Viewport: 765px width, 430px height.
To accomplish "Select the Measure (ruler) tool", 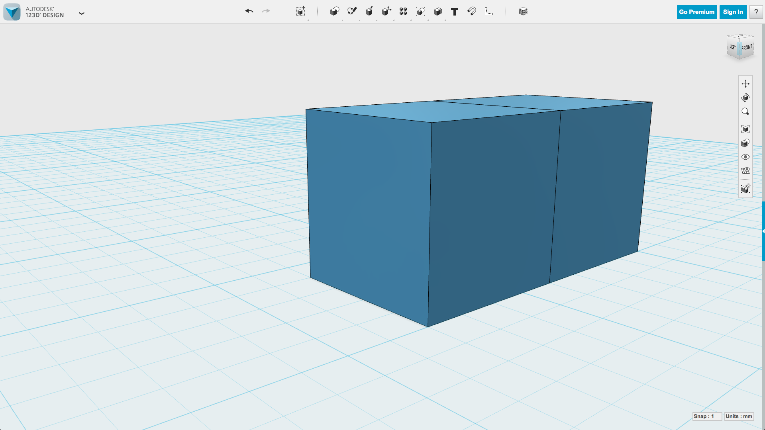I will [488, 12].
